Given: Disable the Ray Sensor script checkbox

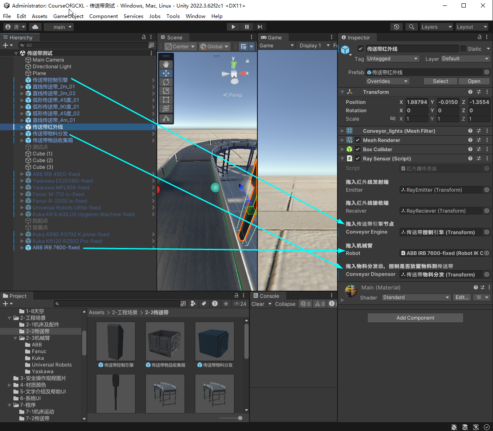Looking at the screenshot, I should [358, 159].
